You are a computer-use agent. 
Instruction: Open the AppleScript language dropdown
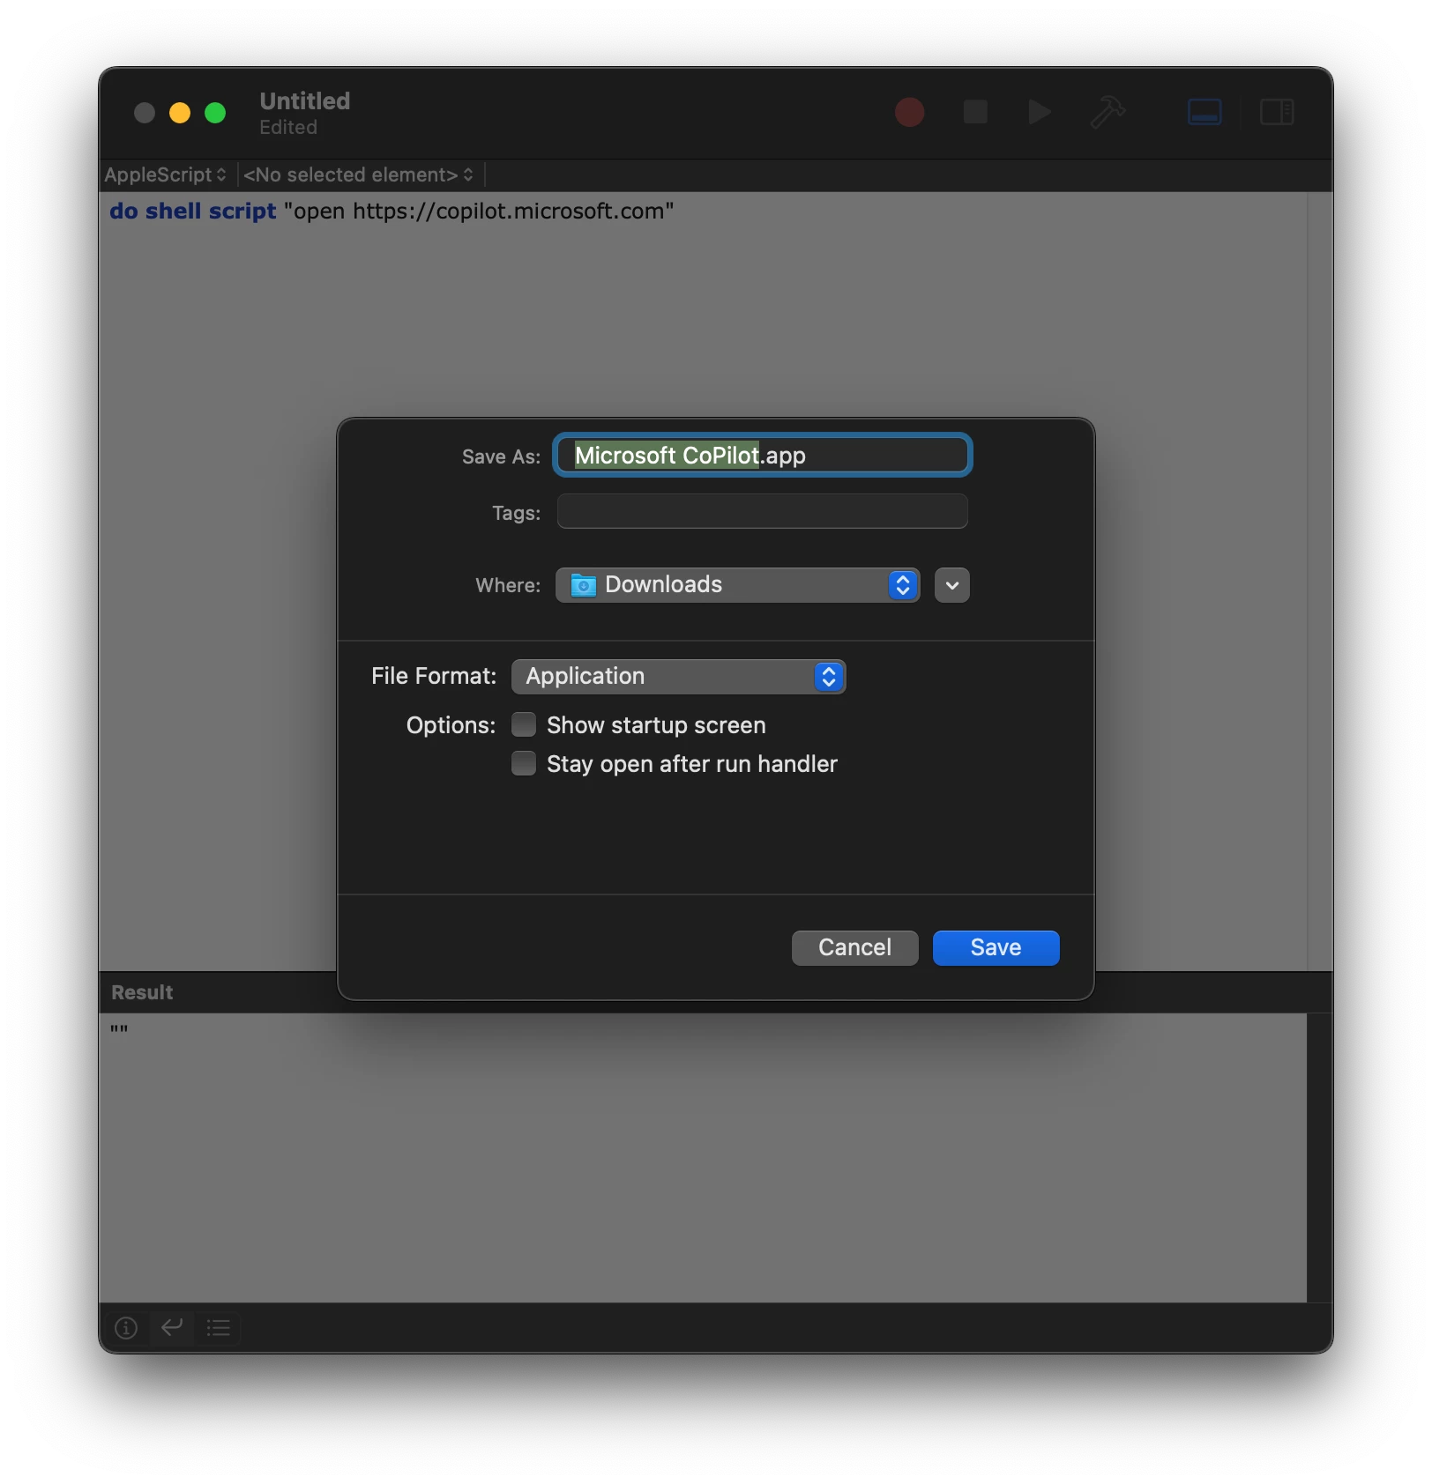(166, 174)
